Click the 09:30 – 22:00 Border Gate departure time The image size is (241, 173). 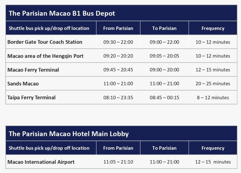[118, 42]
